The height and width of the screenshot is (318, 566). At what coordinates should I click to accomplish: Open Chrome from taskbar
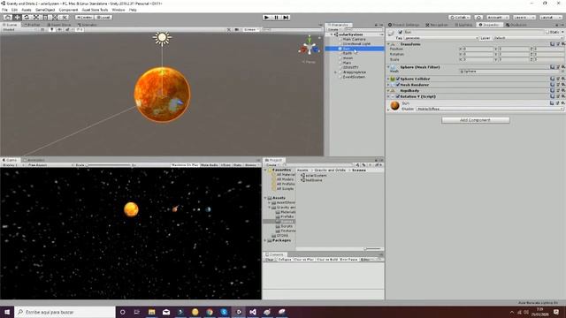pyautogui.click(x=210, y=312)
